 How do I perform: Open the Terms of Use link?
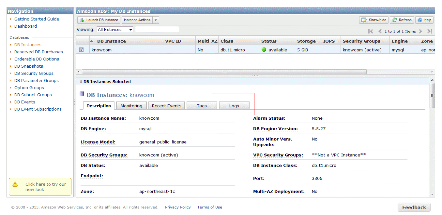click(210, 207)
